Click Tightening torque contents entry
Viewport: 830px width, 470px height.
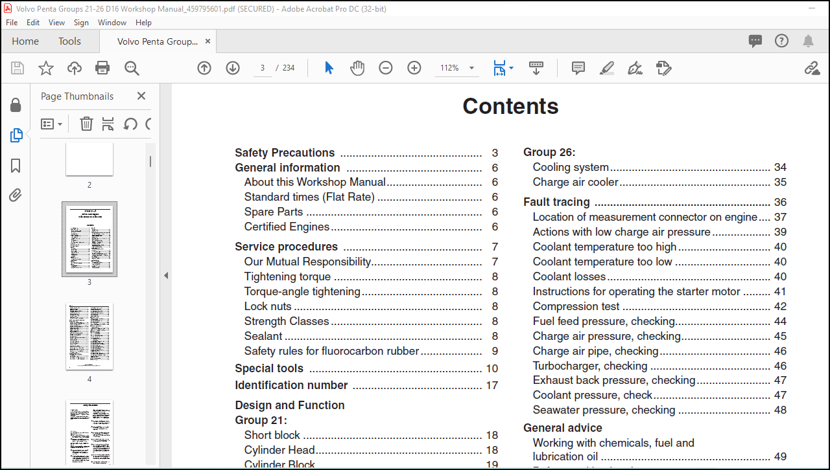tap(371, 276)
